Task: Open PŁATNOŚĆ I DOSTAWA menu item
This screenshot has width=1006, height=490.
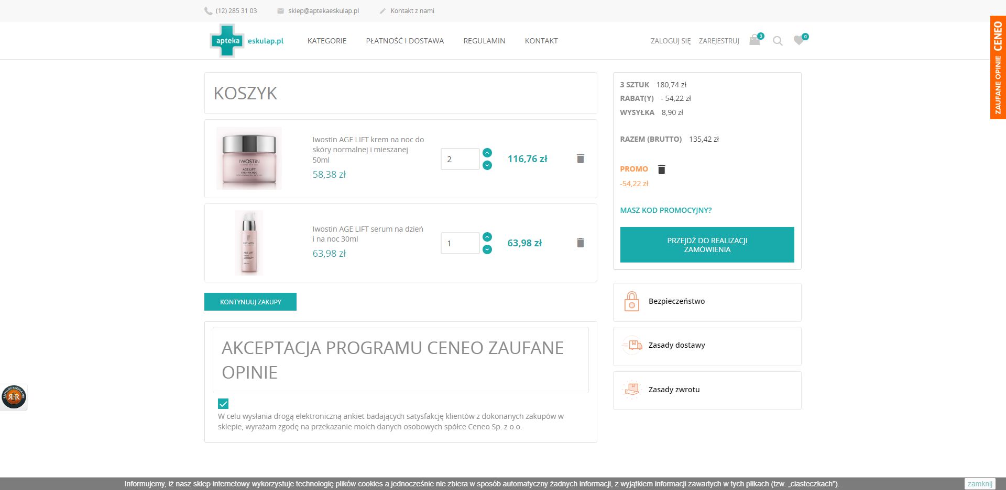Action: click(x=405, y=41)
